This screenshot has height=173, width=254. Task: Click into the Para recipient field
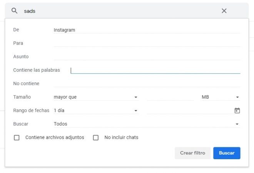146,43
